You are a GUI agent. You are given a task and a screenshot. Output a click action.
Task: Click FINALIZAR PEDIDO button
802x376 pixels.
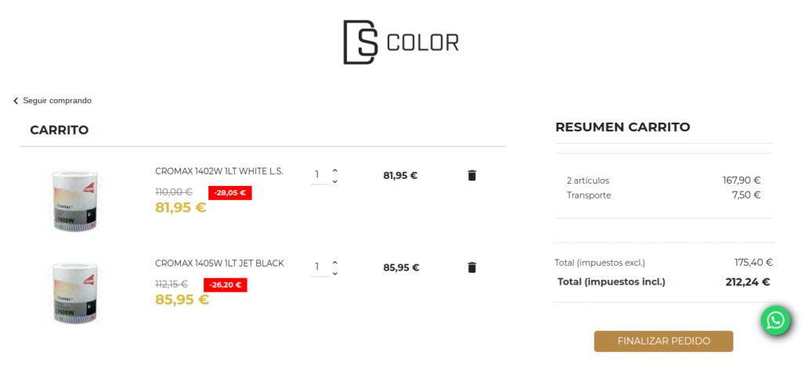tap(663, 341)
